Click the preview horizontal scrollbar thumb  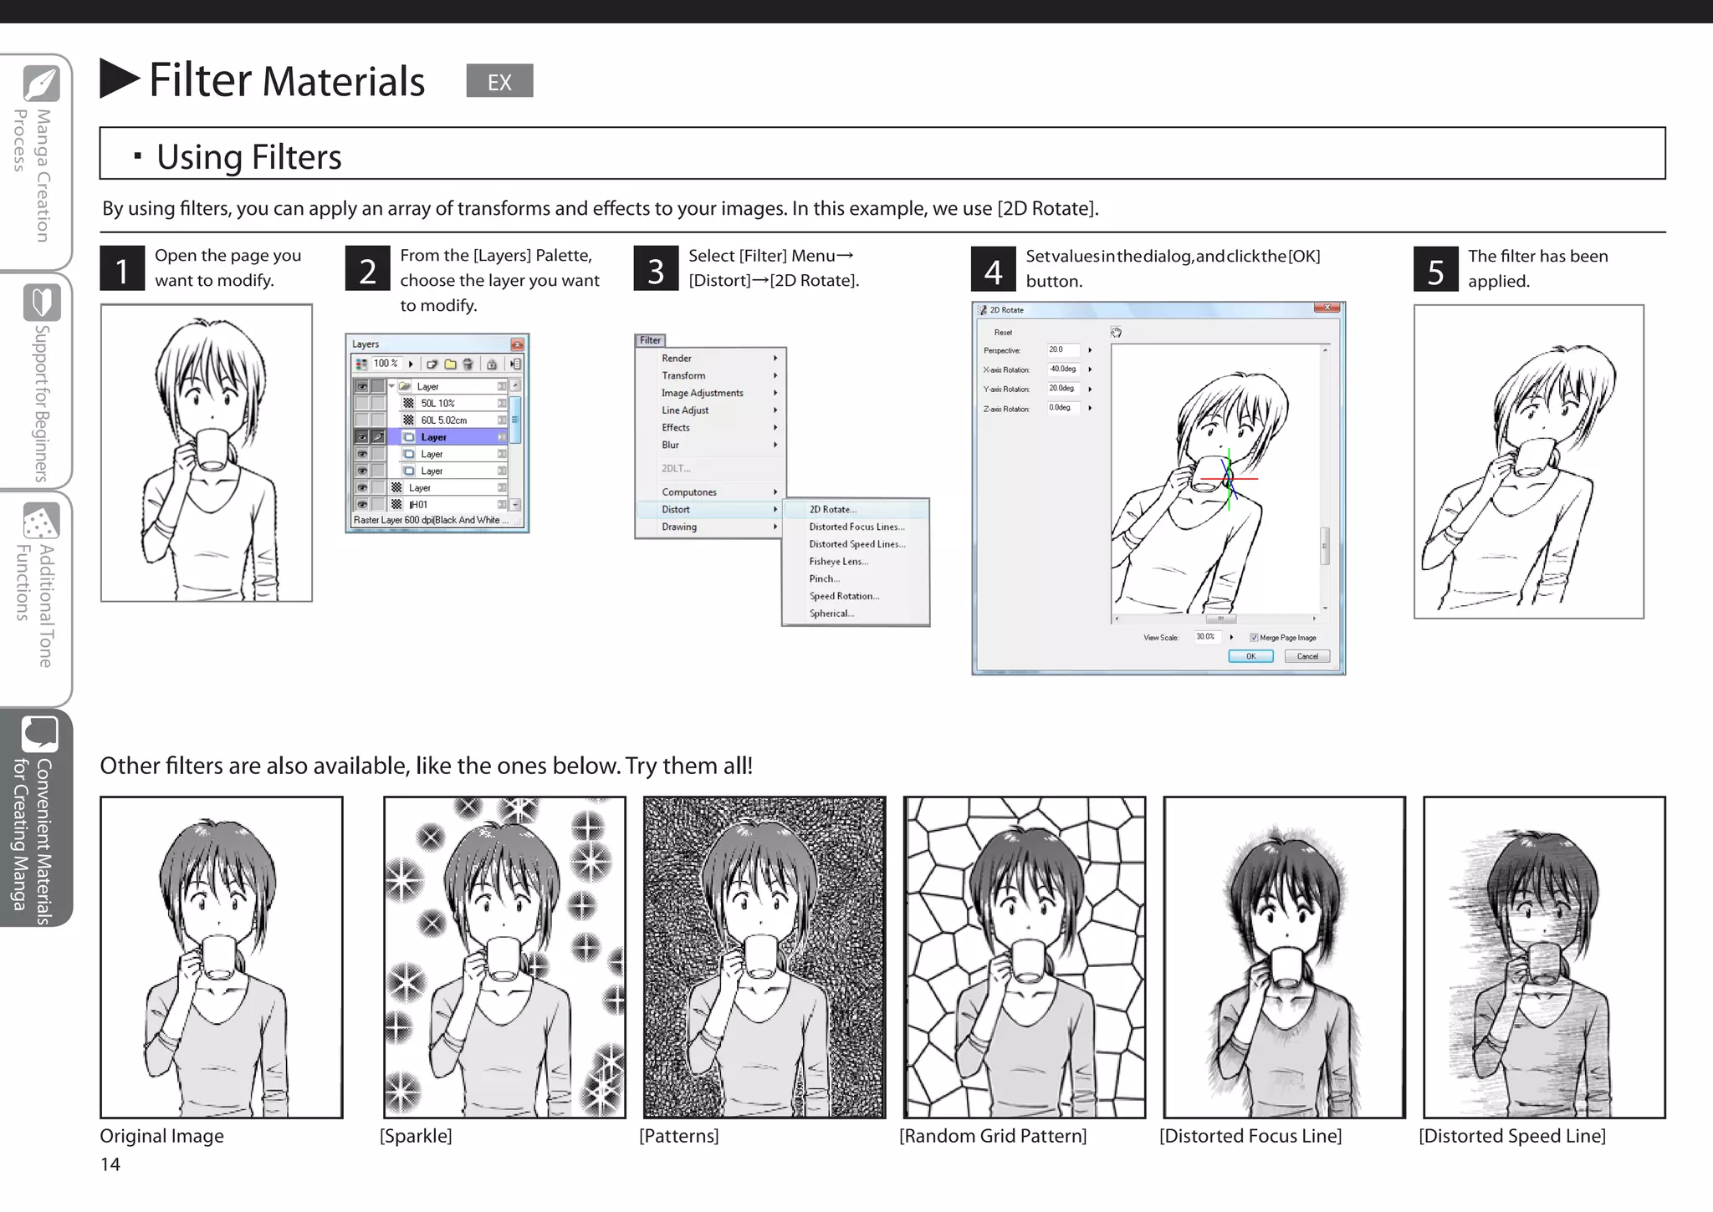tap(1221, 619)
